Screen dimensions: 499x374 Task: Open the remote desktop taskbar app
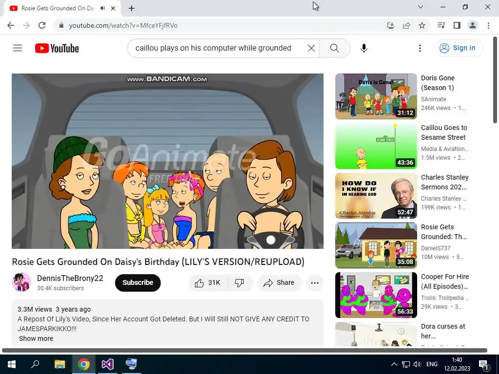click(132, 364)
